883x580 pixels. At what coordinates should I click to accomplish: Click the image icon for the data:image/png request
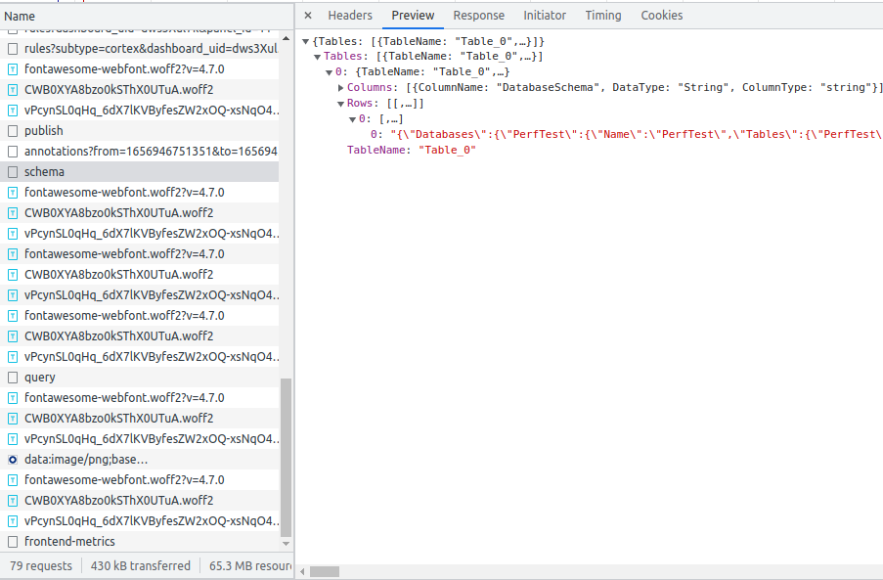coord(12,459)
